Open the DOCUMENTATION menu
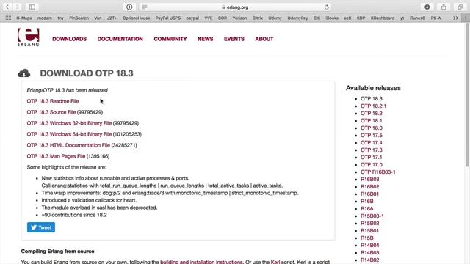 click(x=120, y=39)
